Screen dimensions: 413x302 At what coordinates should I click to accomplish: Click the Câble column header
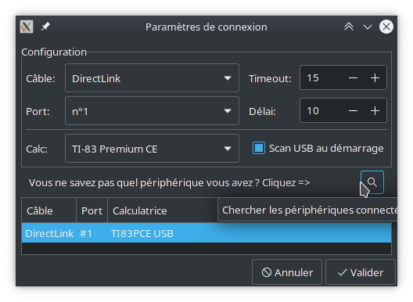tap(49, 210)
